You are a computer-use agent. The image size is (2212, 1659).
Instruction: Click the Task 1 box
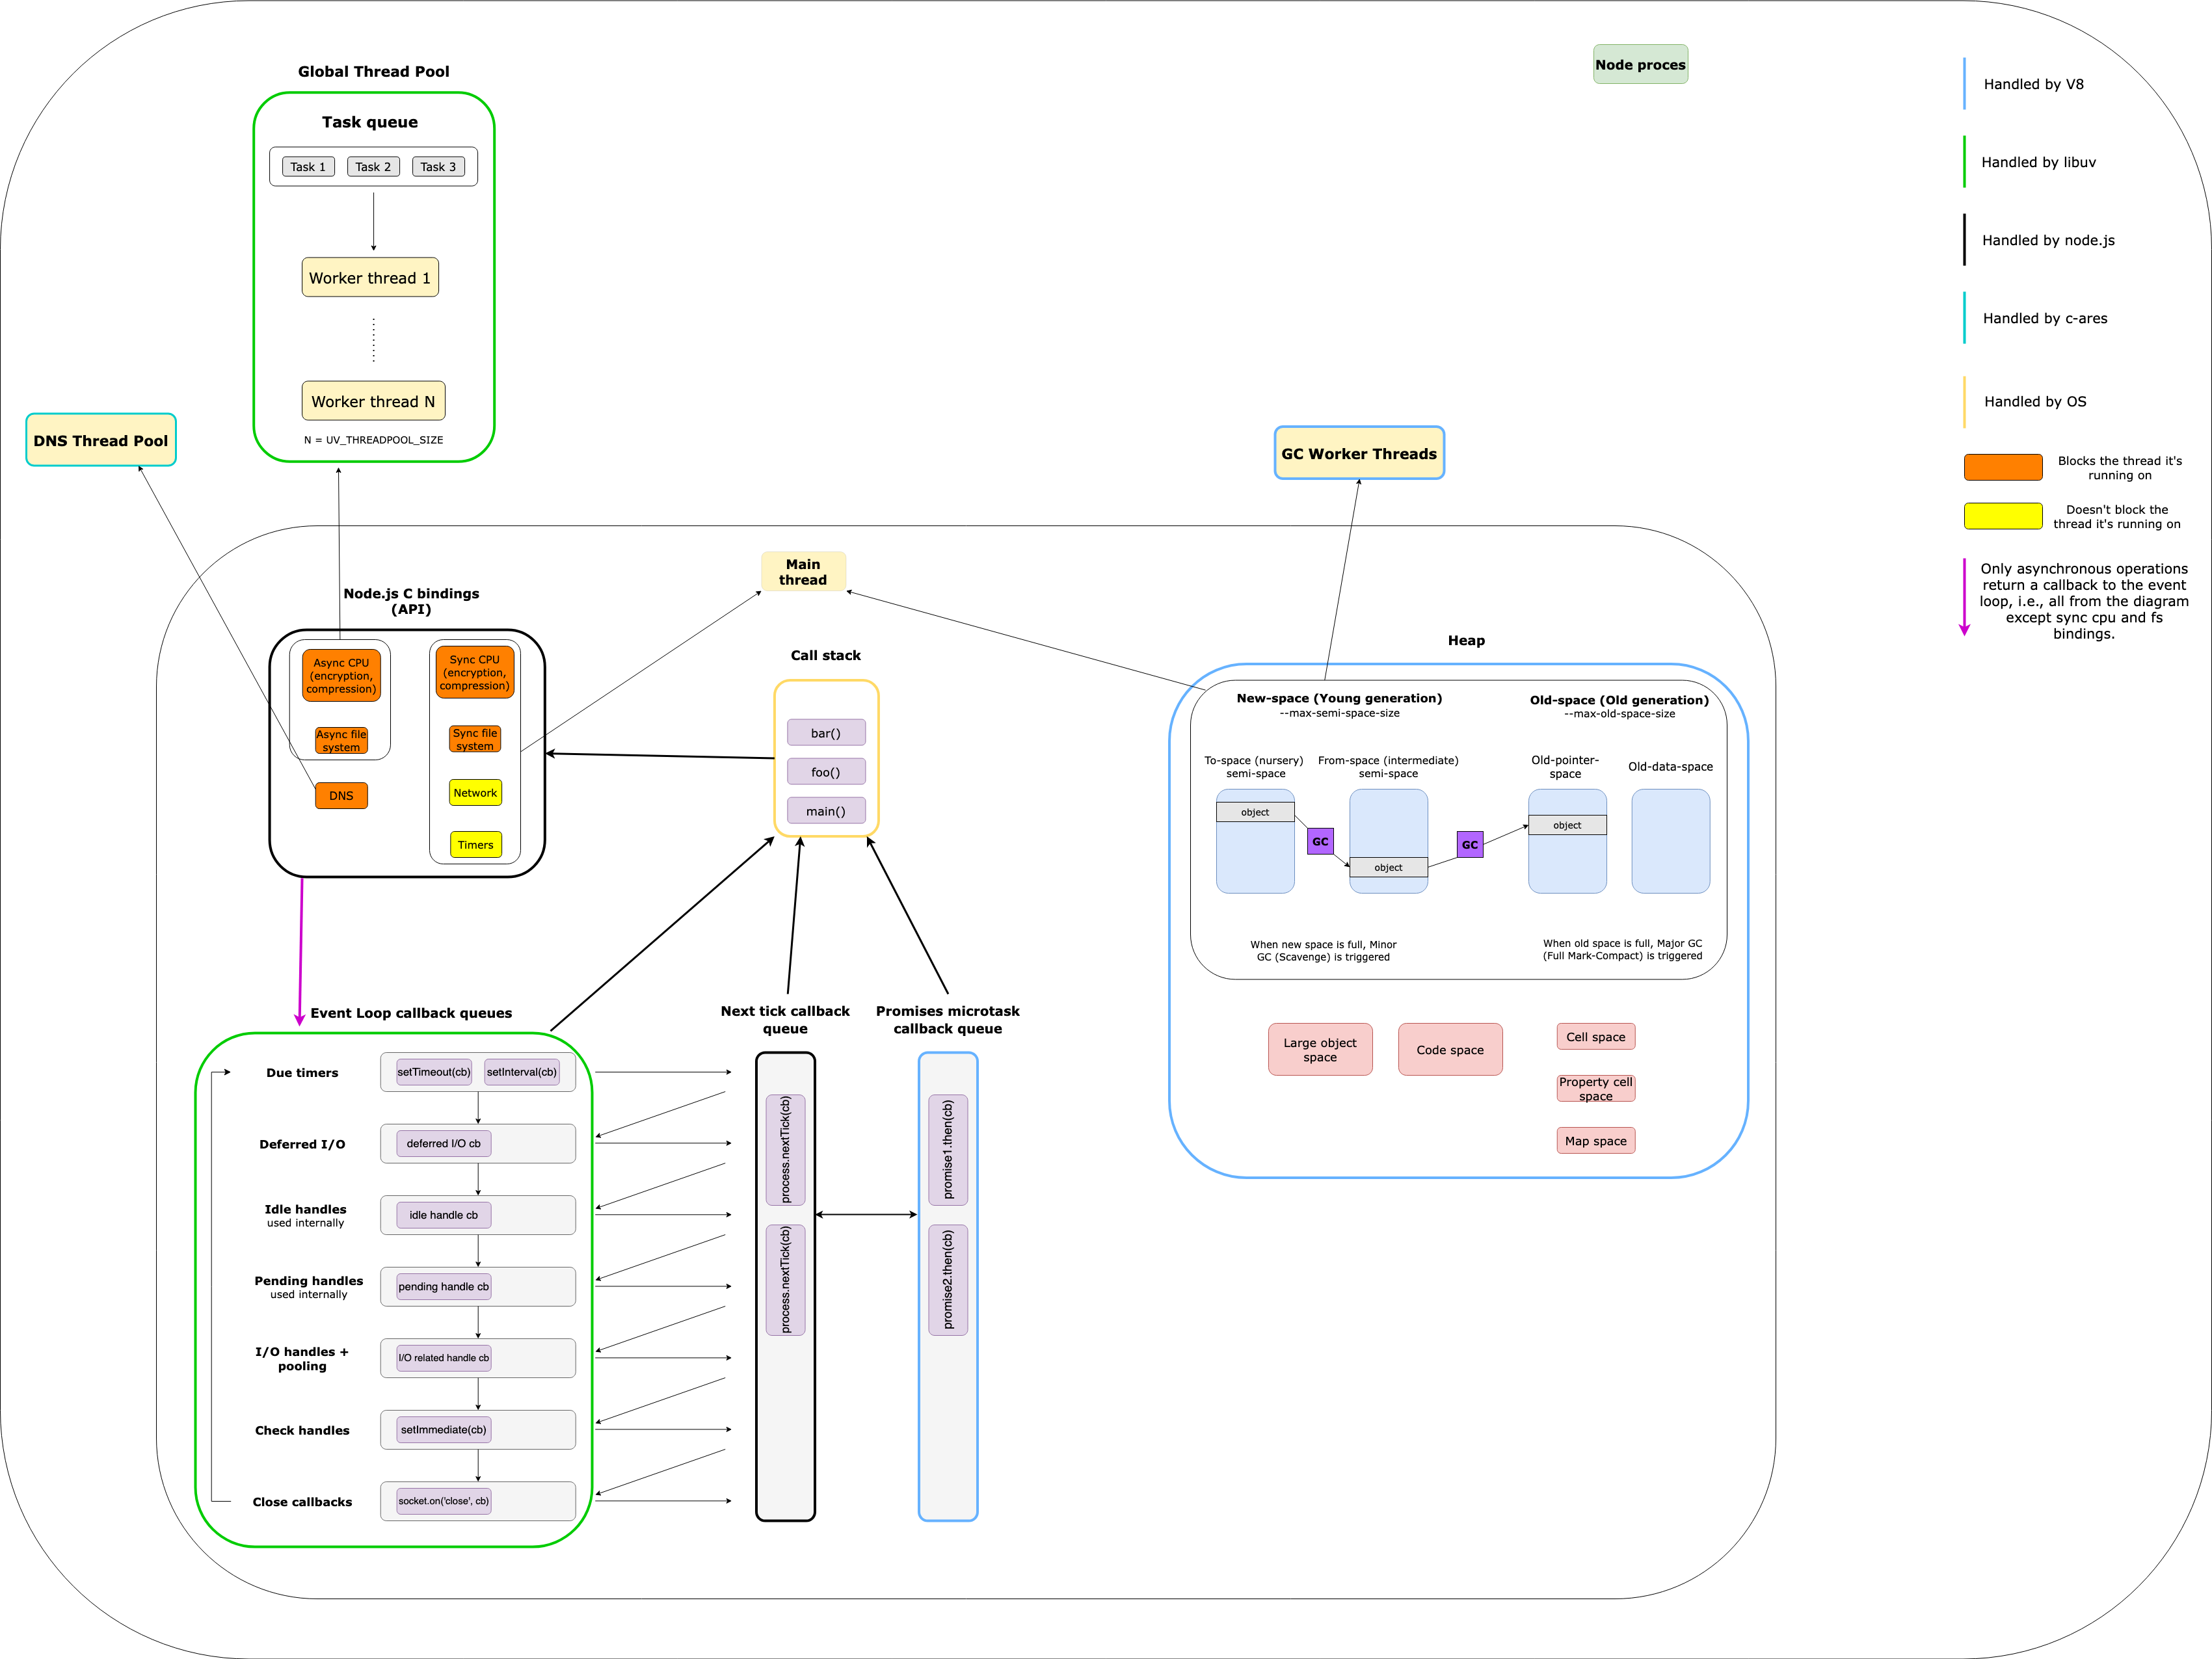[x=308, y=167]
